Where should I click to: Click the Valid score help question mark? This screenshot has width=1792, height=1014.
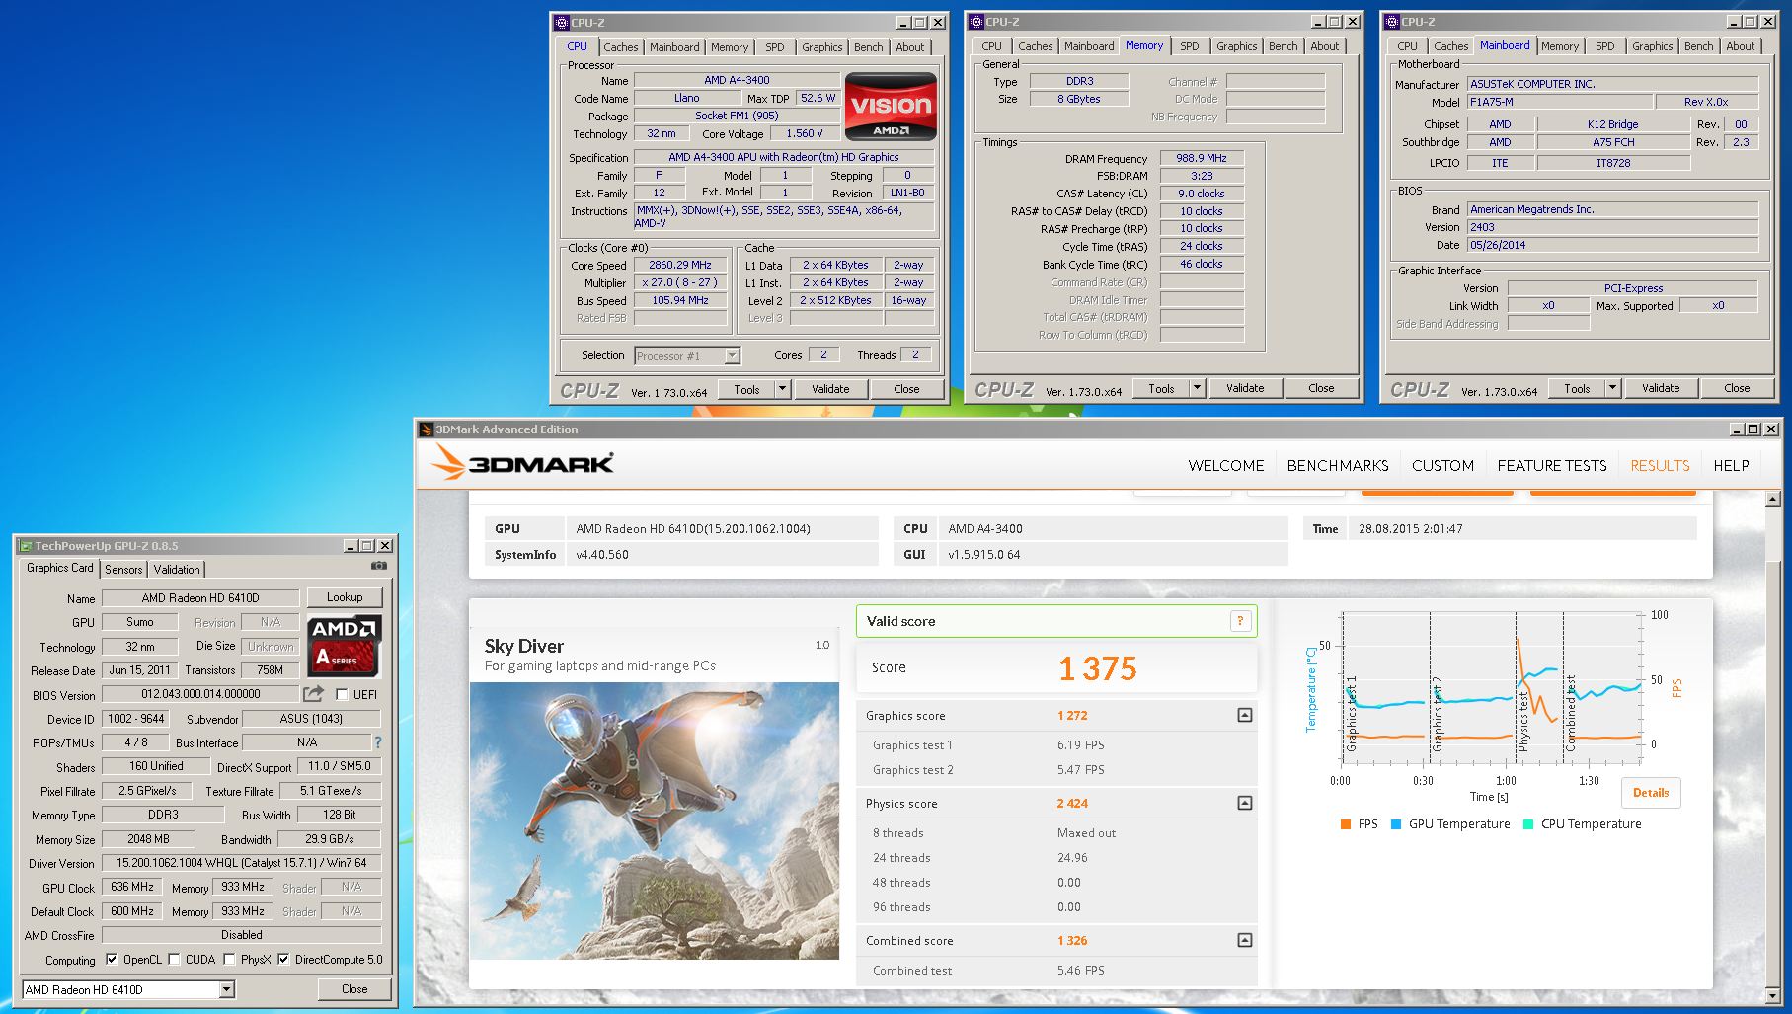tap(1240, 621)
